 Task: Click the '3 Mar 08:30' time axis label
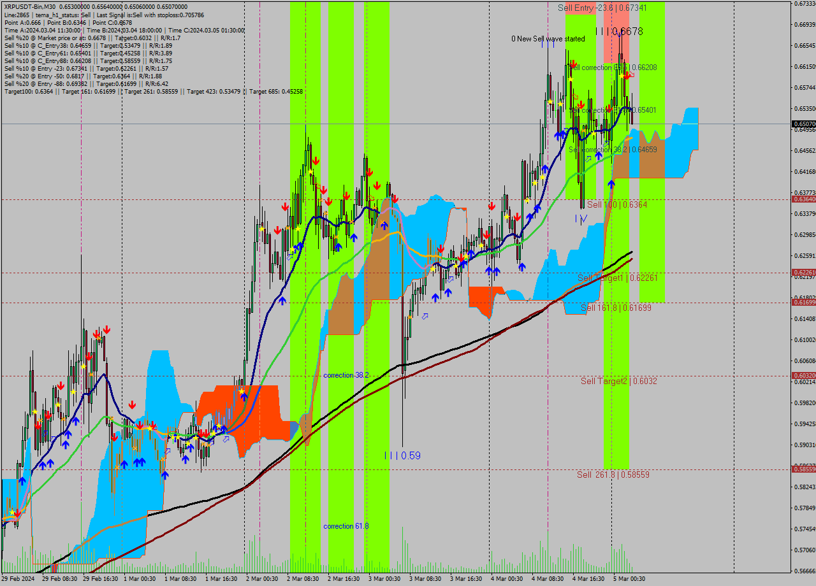tap(426, 579)
